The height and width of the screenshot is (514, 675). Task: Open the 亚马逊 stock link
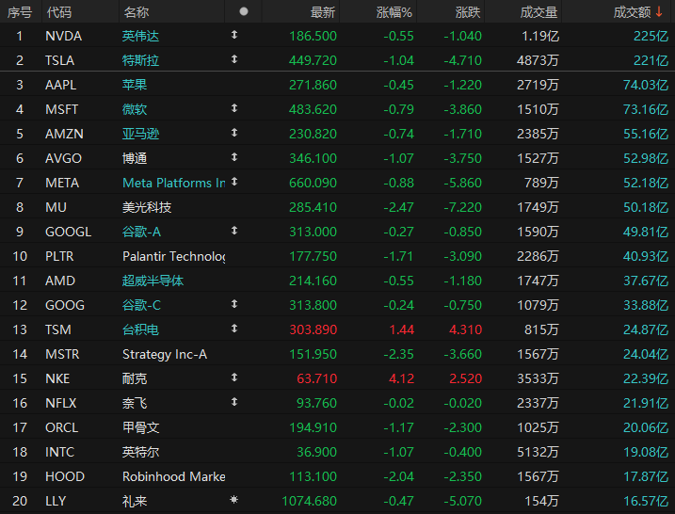[141, 134]
